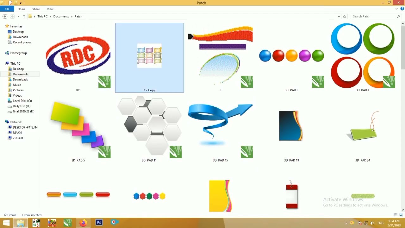Open the Home ribbon tab

pyautogui.click(x=22, y=9)
